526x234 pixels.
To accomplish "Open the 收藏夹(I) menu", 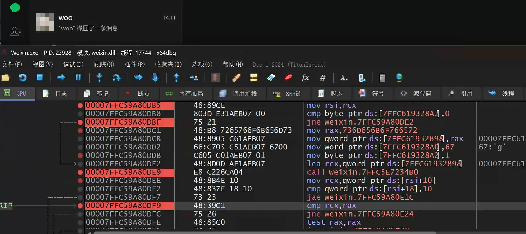I will click(168, 64).
